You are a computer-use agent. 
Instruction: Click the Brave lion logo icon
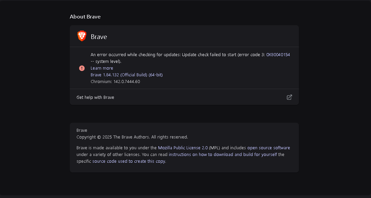tap(82, 36)
